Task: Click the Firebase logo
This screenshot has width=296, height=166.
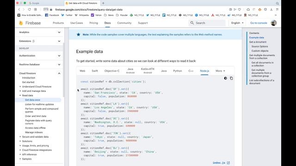Action: [30, 23]
